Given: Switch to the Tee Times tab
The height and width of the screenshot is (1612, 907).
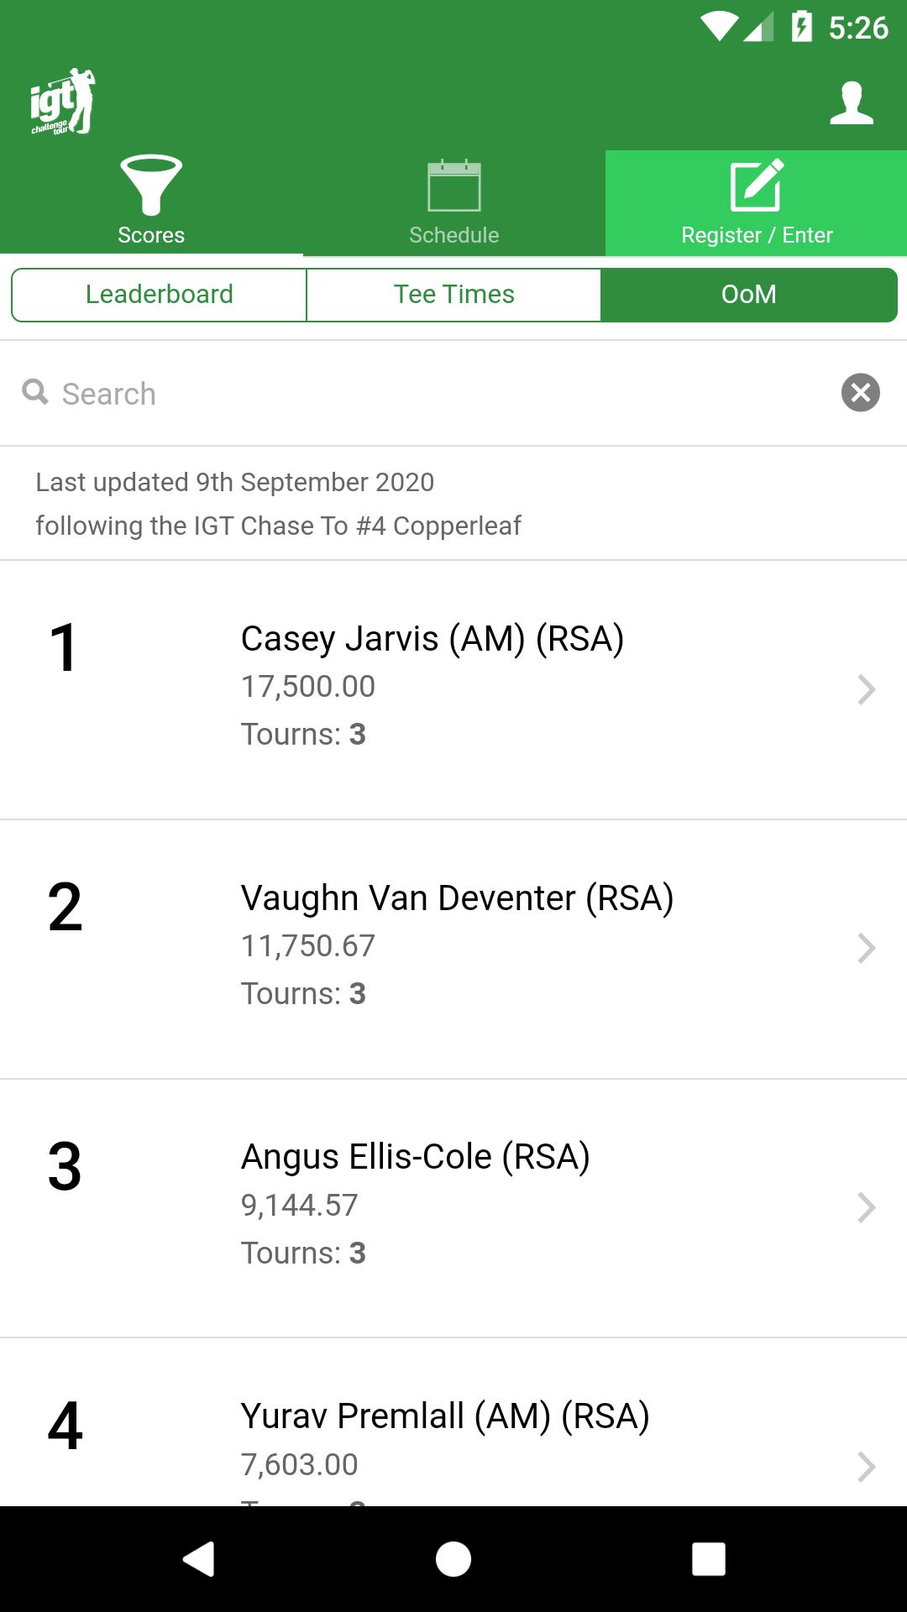Looking at the screenshot, I should 454,295.
